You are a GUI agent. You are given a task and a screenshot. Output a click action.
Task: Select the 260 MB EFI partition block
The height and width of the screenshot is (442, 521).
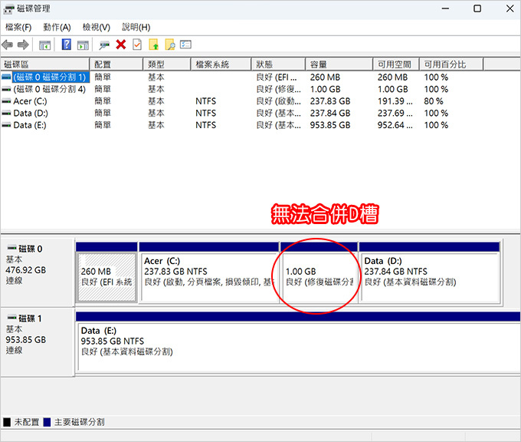106,278
